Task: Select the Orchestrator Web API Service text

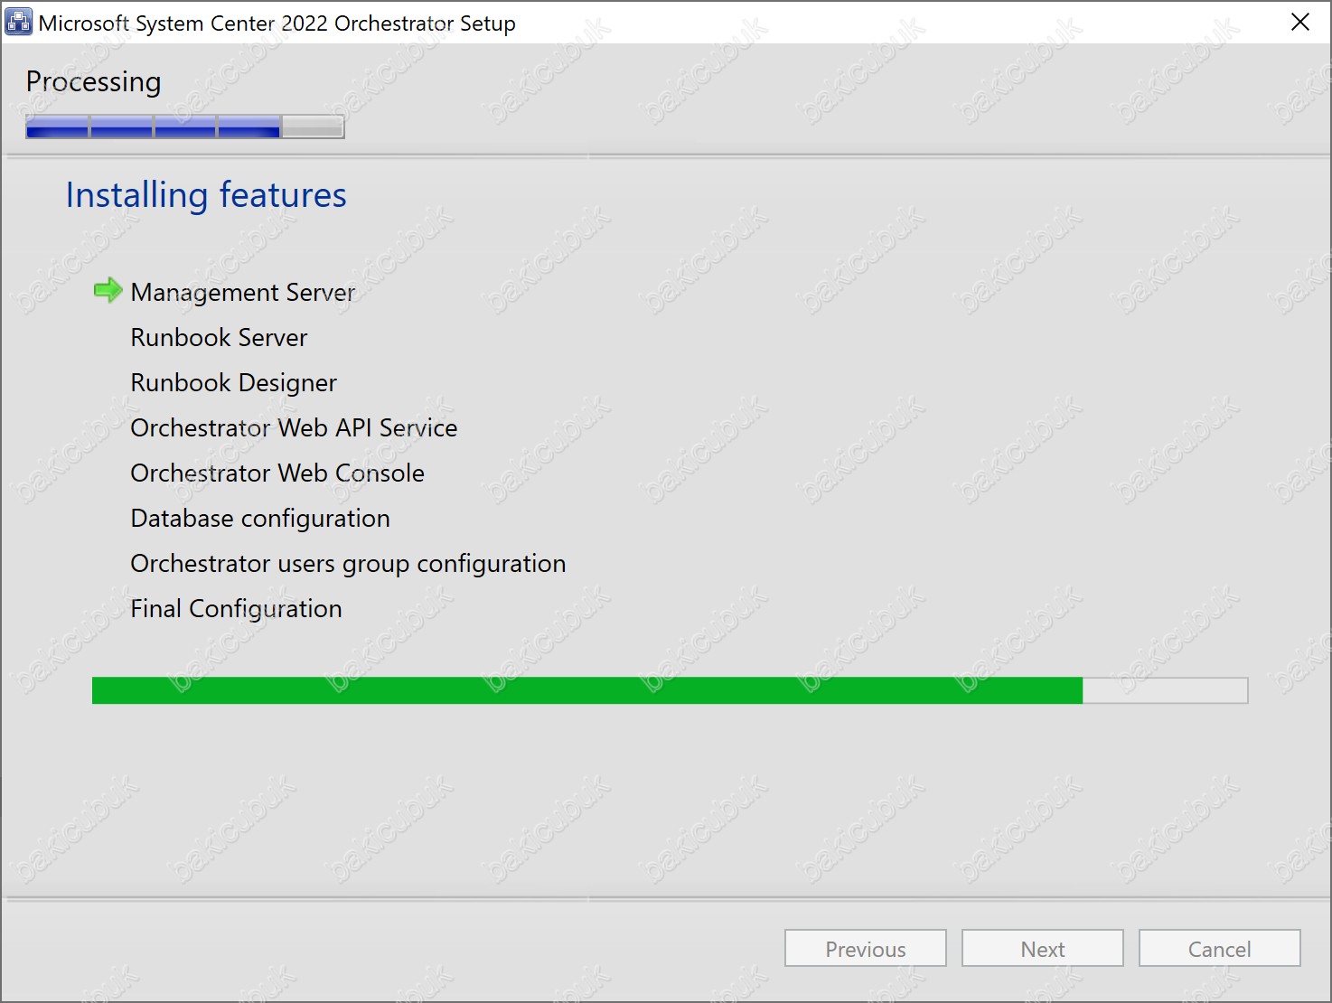Action: click(x=294, y=427)
